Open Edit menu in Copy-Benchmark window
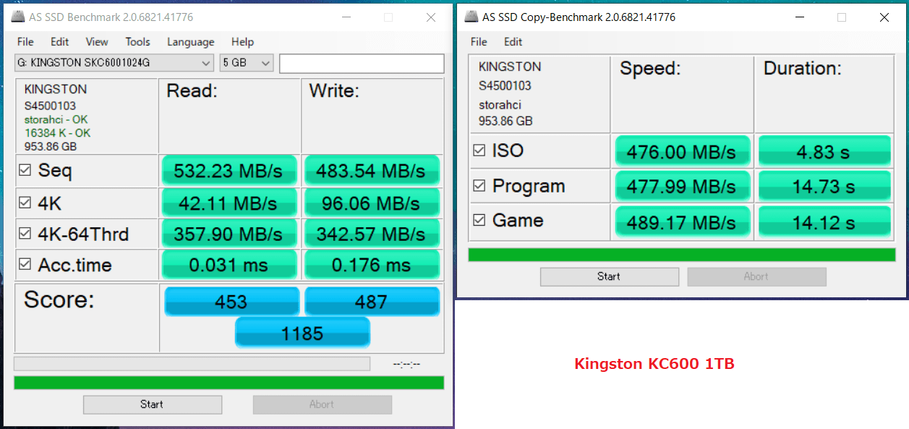 [x=513, y=42]
